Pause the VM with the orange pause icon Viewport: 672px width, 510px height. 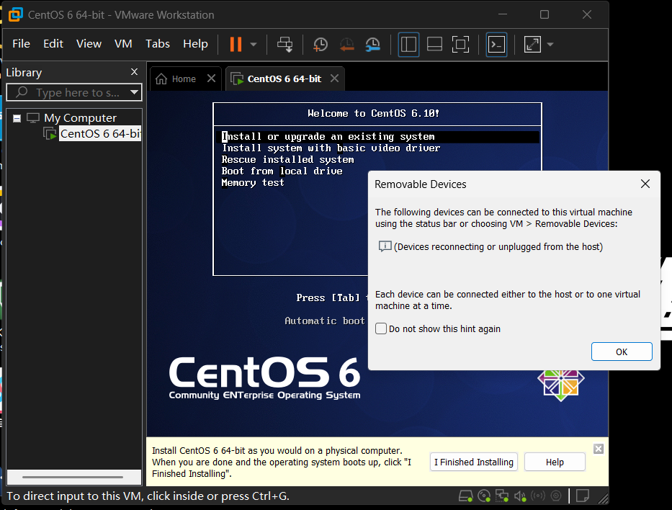click(236, 44)
